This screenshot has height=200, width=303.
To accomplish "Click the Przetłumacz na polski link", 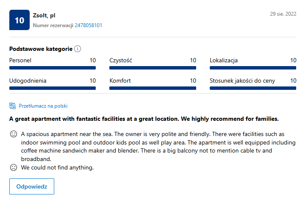I will (43, 106).
